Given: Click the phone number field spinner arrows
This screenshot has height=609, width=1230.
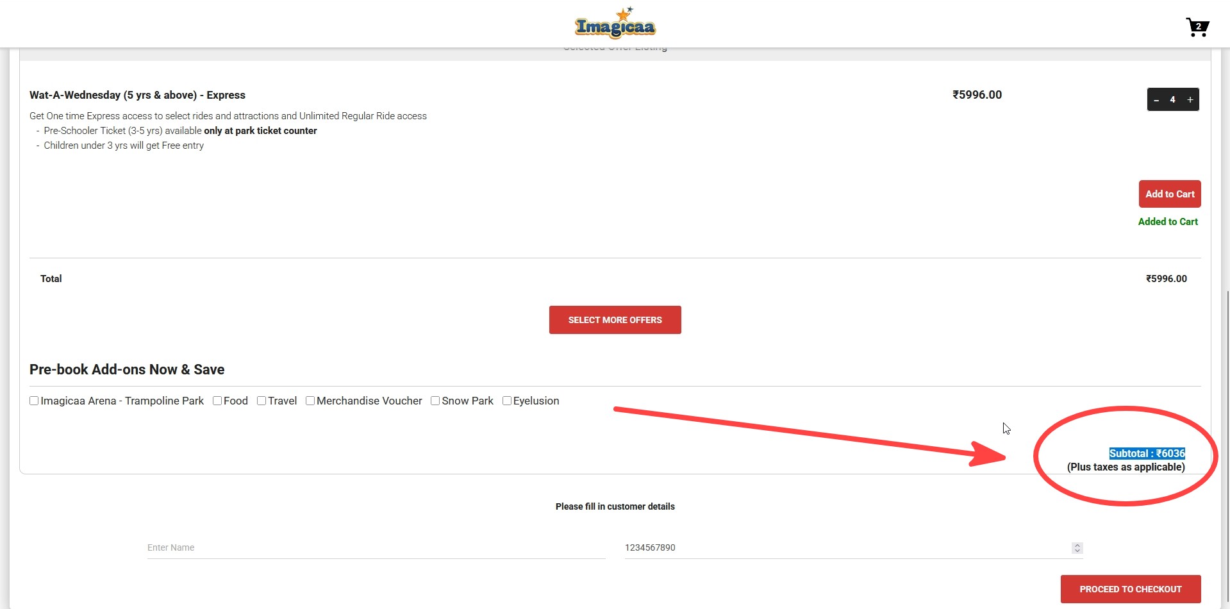Looking at the screenshot, I should point(1077,547).
